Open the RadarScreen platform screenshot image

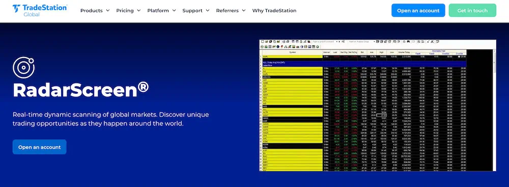[x=378, y=105]
